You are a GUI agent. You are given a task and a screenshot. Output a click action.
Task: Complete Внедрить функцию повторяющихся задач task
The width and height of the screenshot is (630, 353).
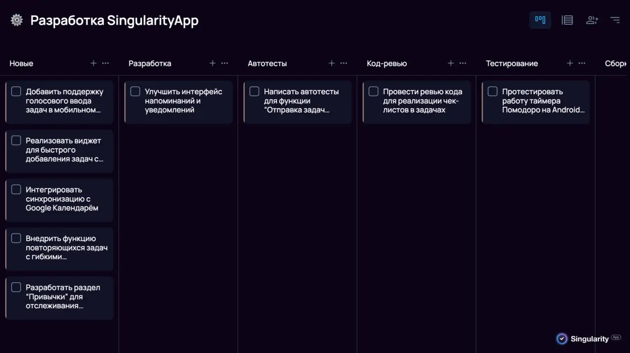16,238
